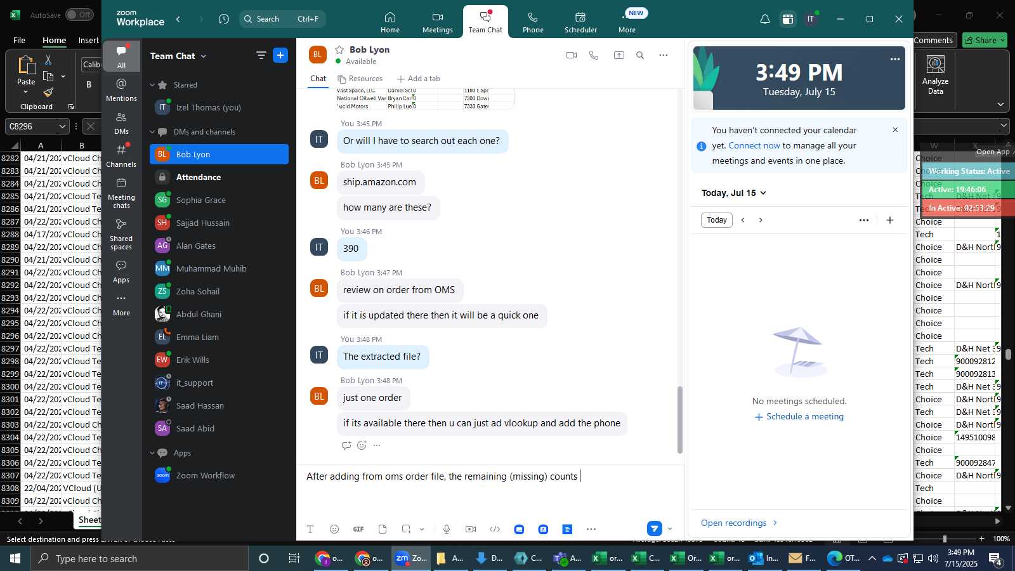Open Meeting chats in sidebar
1015x571 pixels.
(121, 193)
